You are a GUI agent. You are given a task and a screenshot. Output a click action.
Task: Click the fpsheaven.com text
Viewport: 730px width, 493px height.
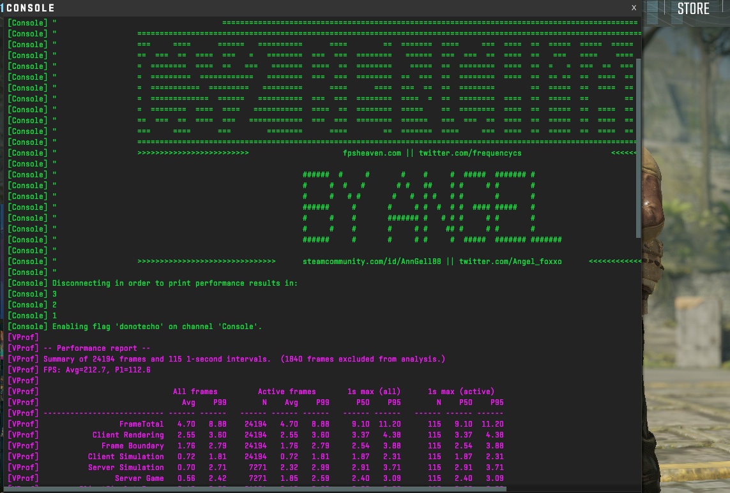372,153
